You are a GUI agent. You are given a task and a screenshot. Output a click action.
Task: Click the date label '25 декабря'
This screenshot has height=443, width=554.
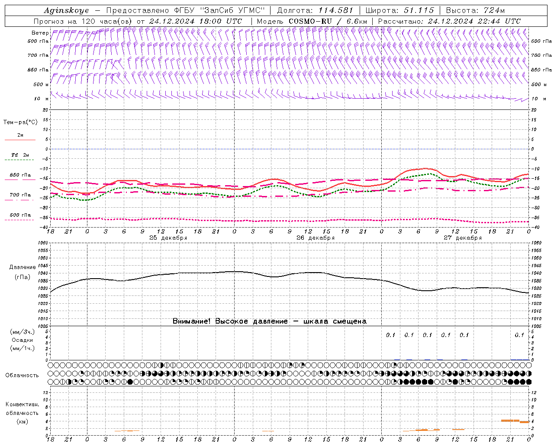(168, 238)
